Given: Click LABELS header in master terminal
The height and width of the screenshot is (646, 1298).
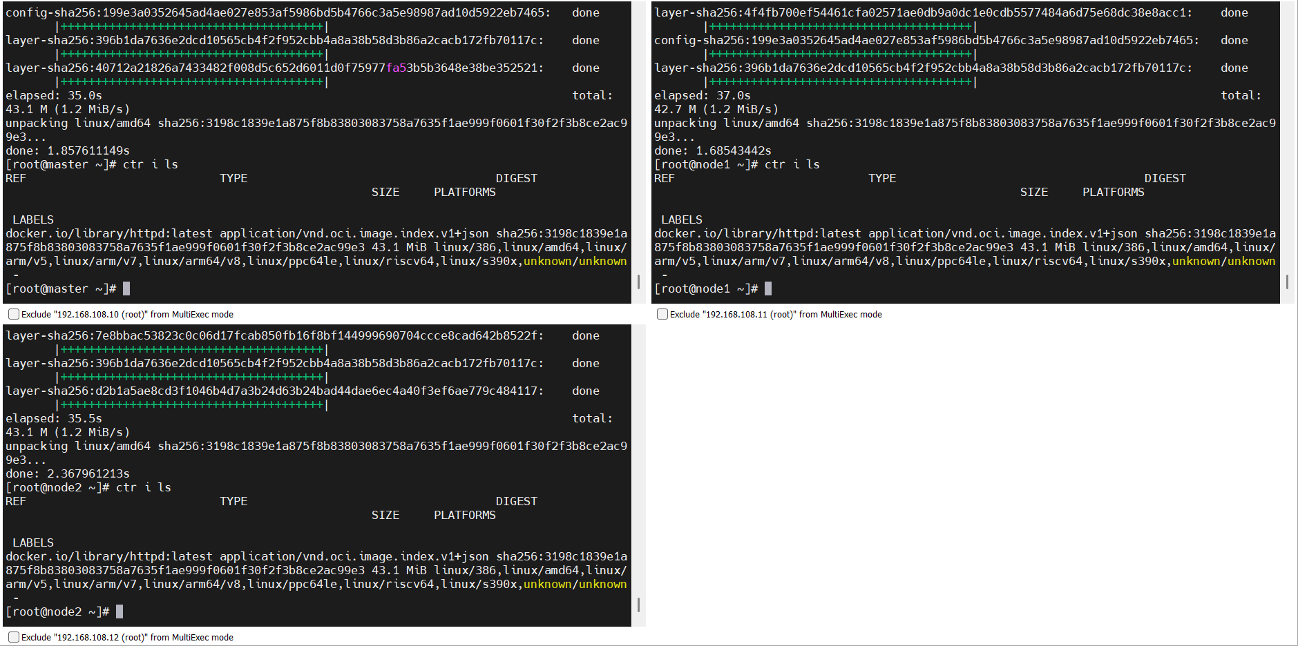Looking at the screenshot, I should click(x=33, y=219).
